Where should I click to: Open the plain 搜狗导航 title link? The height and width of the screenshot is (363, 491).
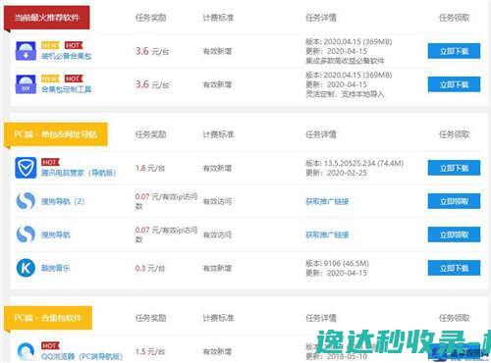click(x=56, y=234)
